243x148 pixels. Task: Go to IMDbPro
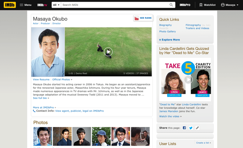click(185, 5)
